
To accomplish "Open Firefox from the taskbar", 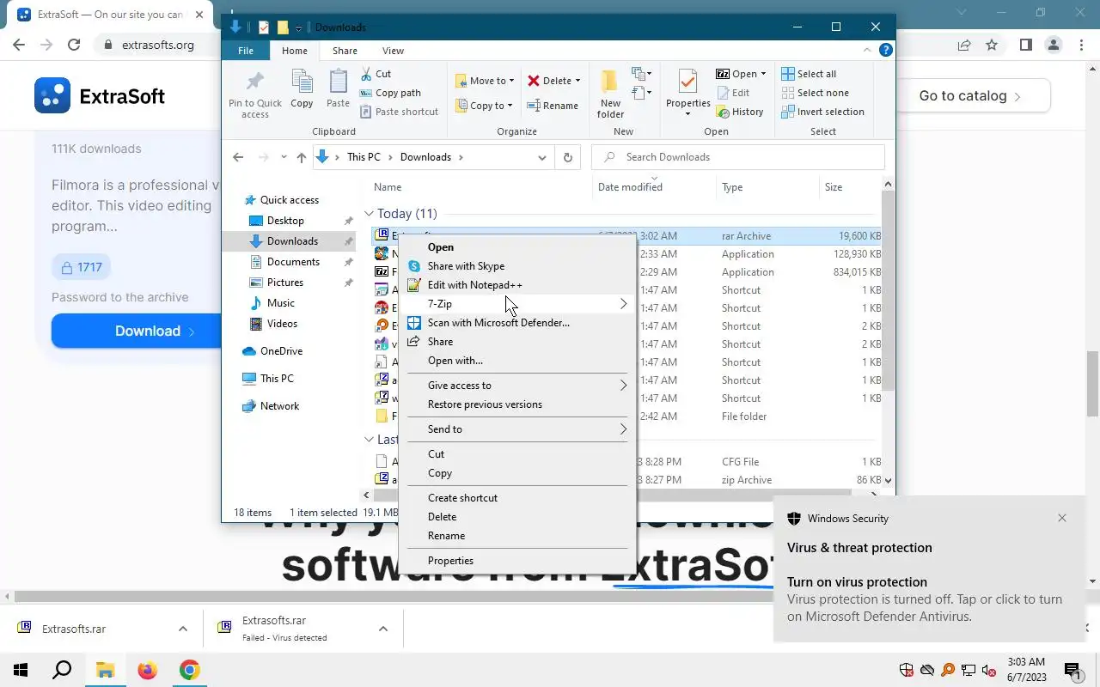I will click(148, 670).
